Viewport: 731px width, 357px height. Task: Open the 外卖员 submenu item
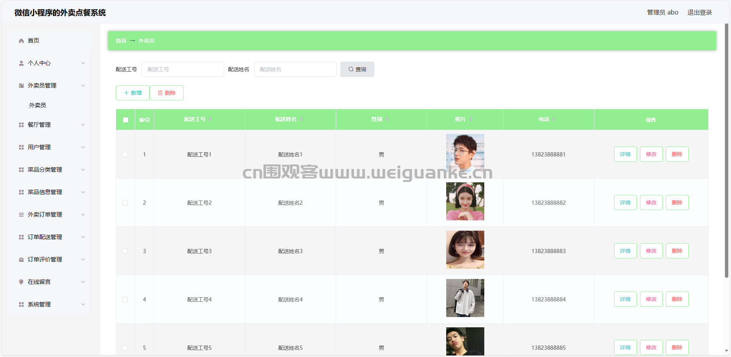click(38, 105)
